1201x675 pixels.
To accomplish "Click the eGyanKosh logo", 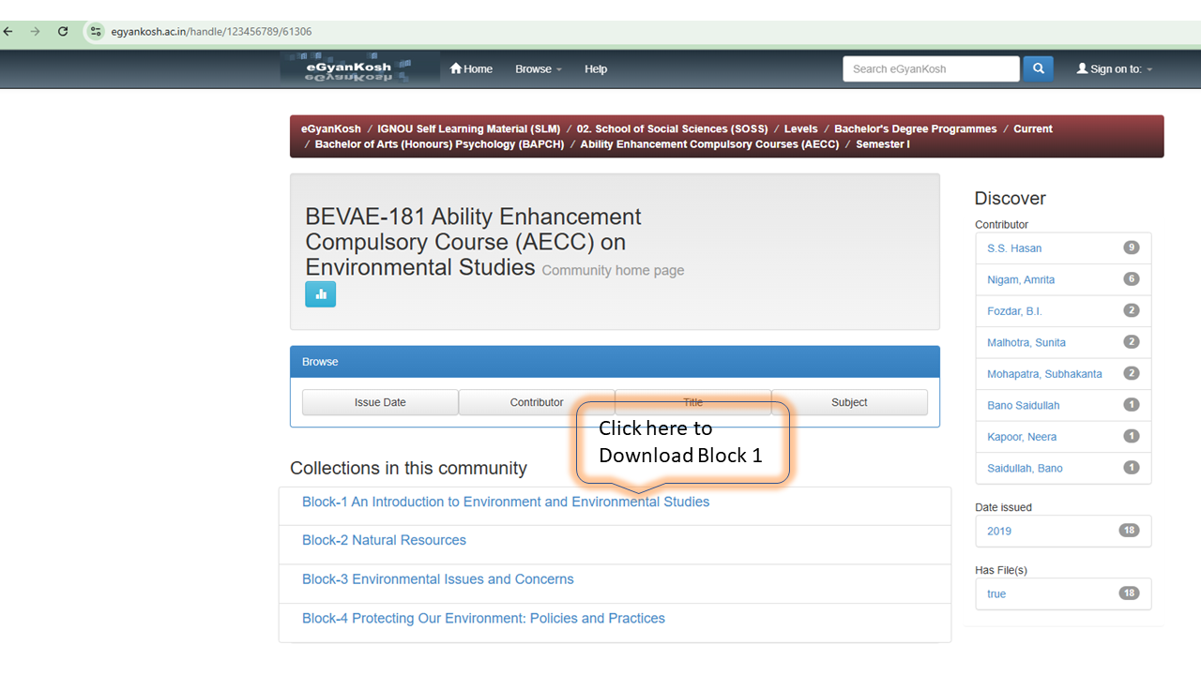I will pos(359,68).
